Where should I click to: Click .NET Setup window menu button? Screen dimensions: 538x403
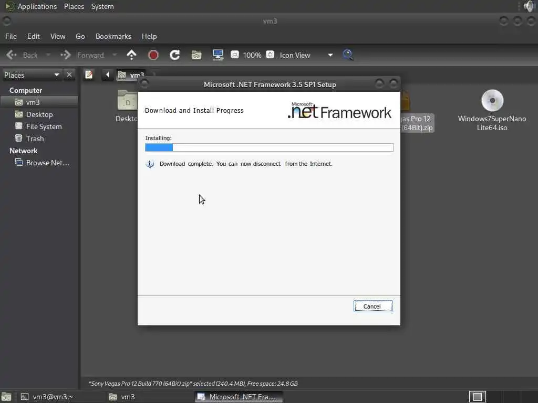click(144, 84)
